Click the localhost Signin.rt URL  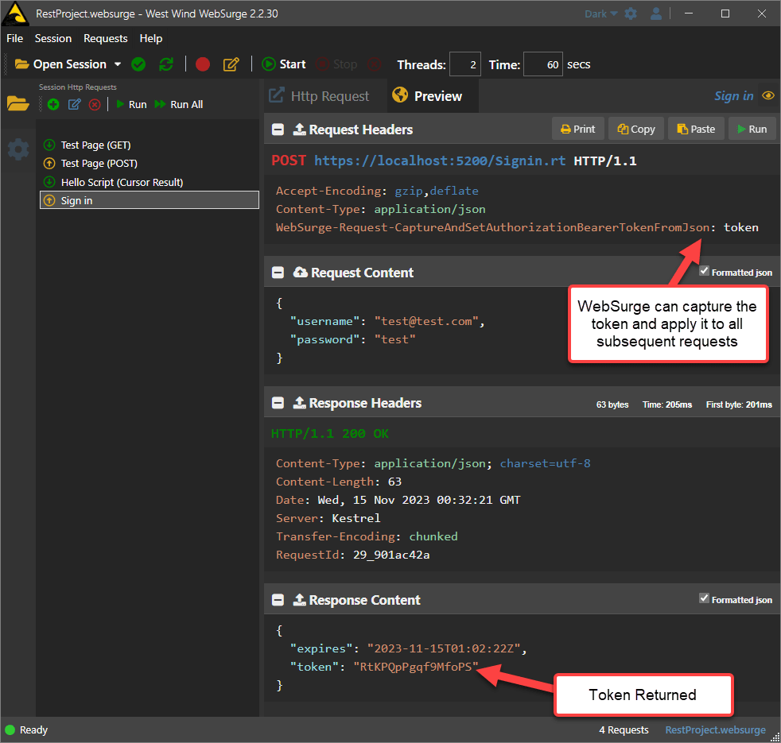[x=440, y=161]
